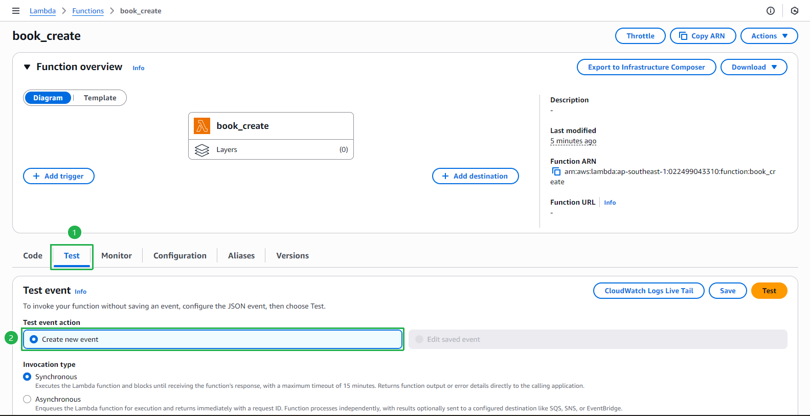Open the Test tab
The width and height of the screenshot is (810, 416).
[72, 255]
